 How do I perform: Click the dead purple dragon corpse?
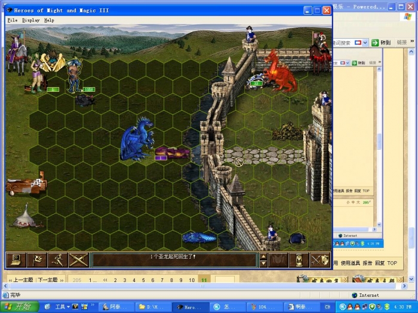coord(172,153)
